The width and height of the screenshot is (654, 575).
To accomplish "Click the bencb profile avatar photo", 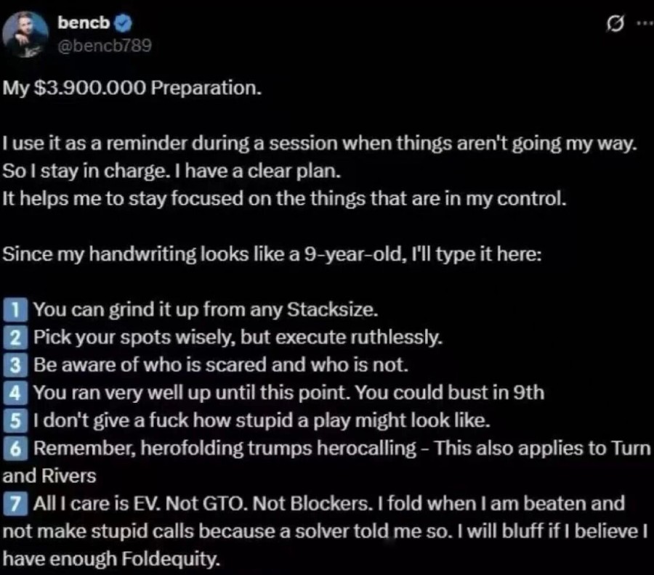I will click(28, 34).
